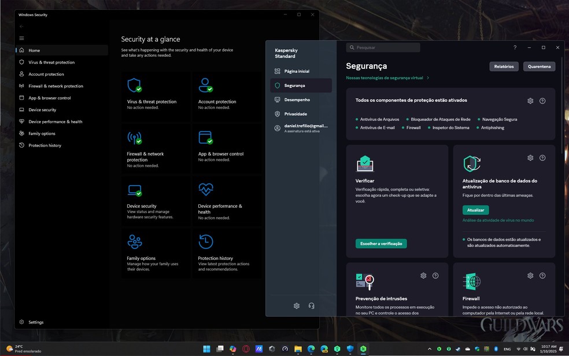The image size is (569, 356).
Task: Open gear icon on the antivirus database update card
Action: click(x=530, y=158)
